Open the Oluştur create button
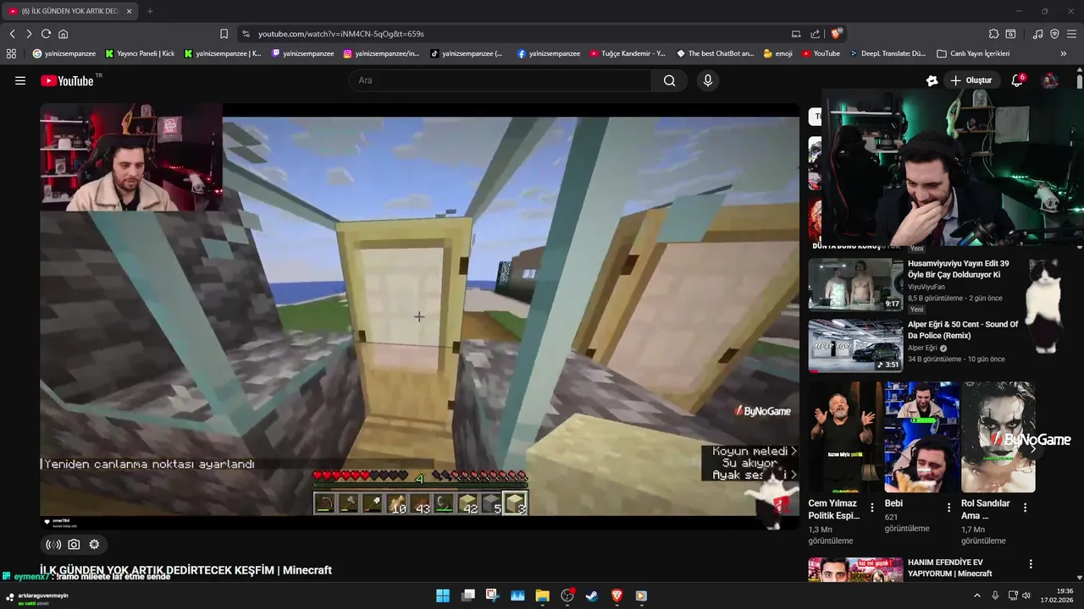1084x609 pixels. pyautogui.click(x=971, y=80)
